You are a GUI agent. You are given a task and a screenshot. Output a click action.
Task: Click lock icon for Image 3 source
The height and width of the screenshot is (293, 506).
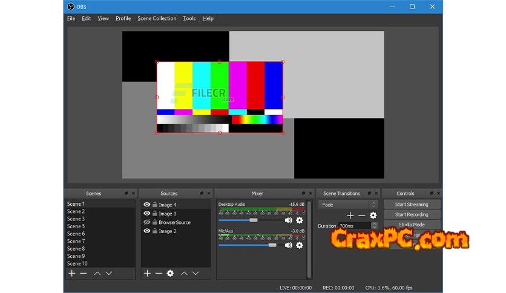tap(154, 214)
